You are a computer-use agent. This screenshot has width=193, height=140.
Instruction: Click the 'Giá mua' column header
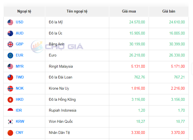[x=129, y=11]
